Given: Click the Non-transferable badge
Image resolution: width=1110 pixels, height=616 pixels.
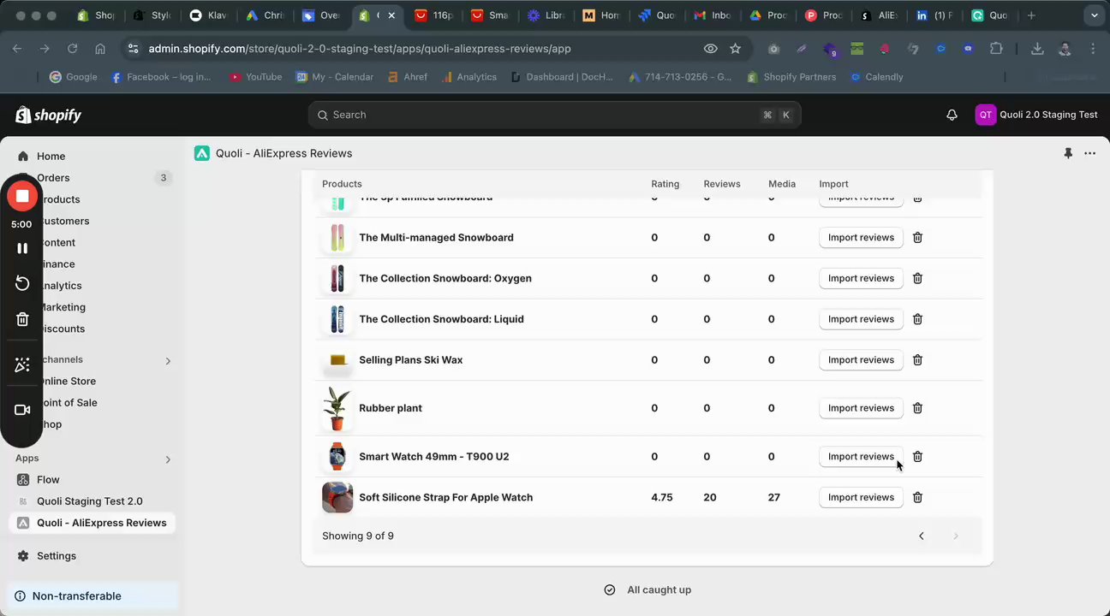Looking at the screenshot, I should pyautogui.click(x=92, y=596).
